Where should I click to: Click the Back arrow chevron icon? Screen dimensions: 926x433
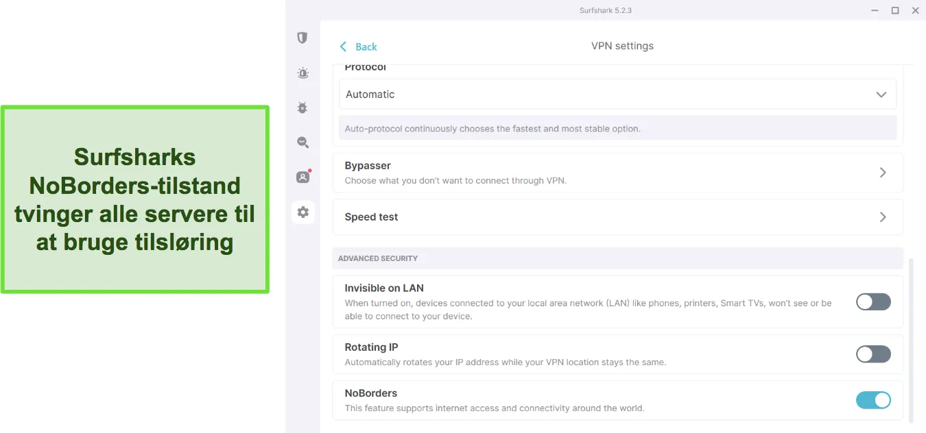click(x=344, y=47)
